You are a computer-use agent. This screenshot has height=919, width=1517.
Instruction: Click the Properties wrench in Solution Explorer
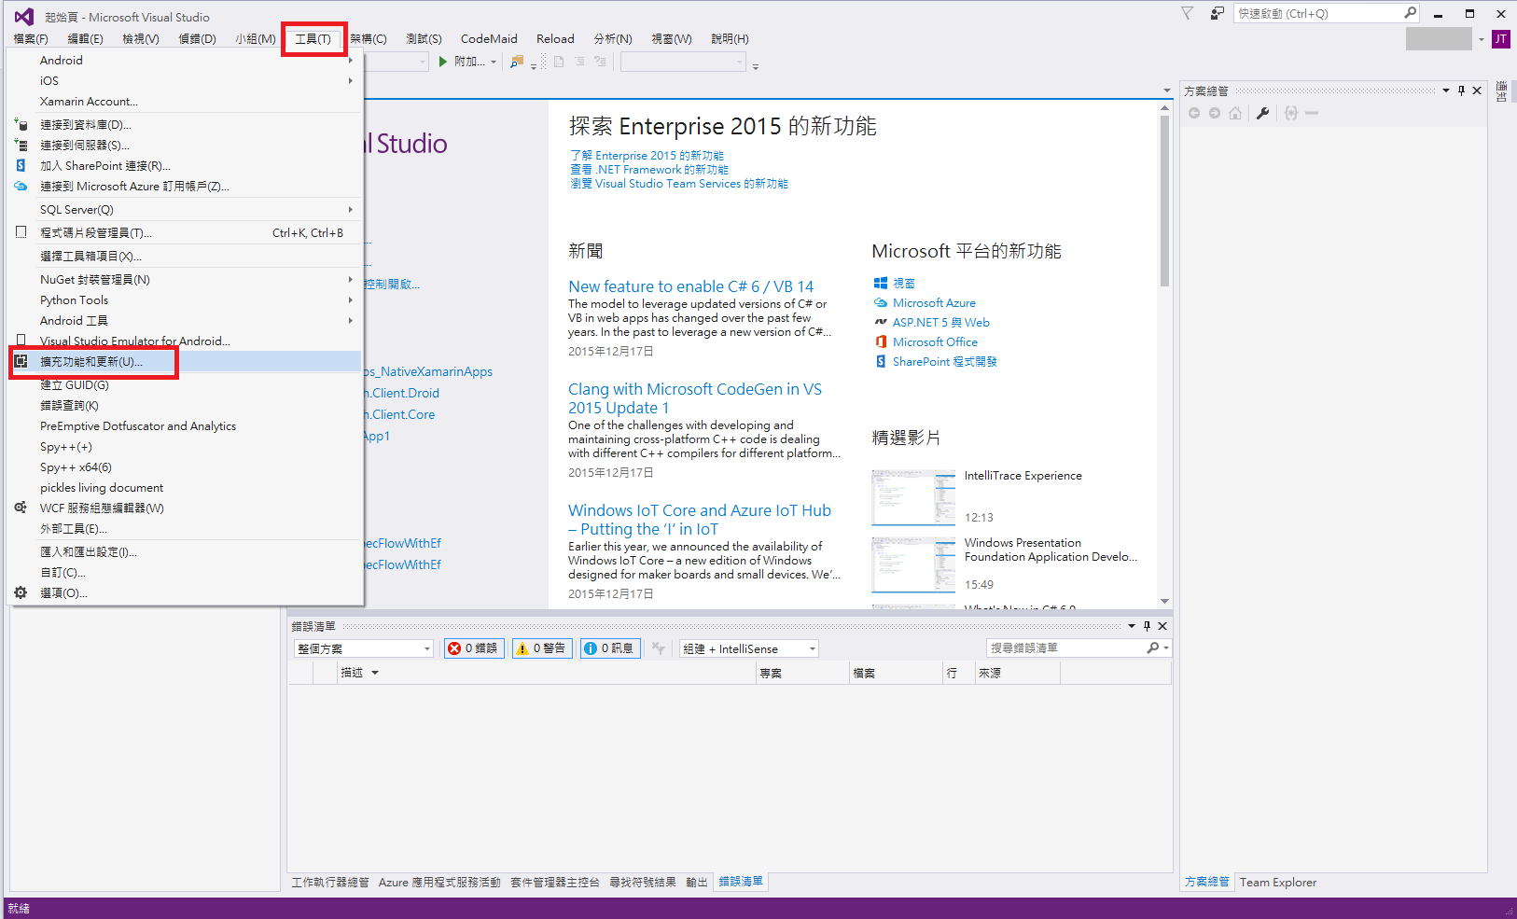pos(1262,113)
